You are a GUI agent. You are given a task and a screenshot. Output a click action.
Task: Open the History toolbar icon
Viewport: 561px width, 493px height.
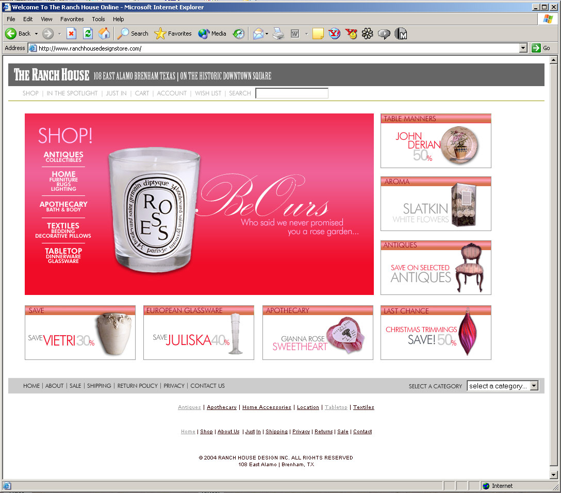click(x=238, y=34)
